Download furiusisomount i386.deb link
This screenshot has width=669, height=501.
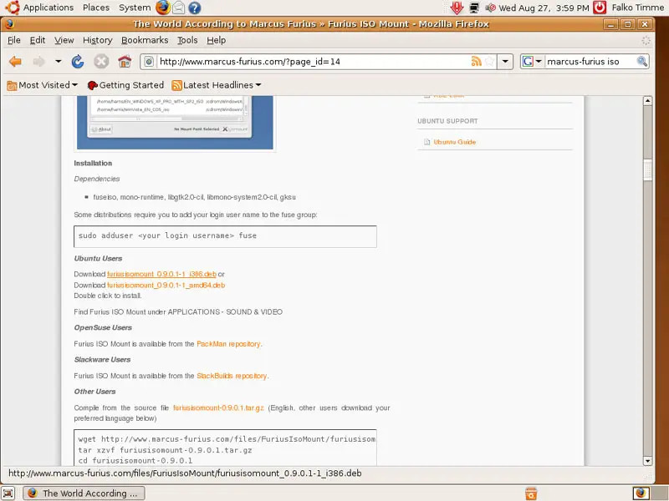(x=161, y=274)
